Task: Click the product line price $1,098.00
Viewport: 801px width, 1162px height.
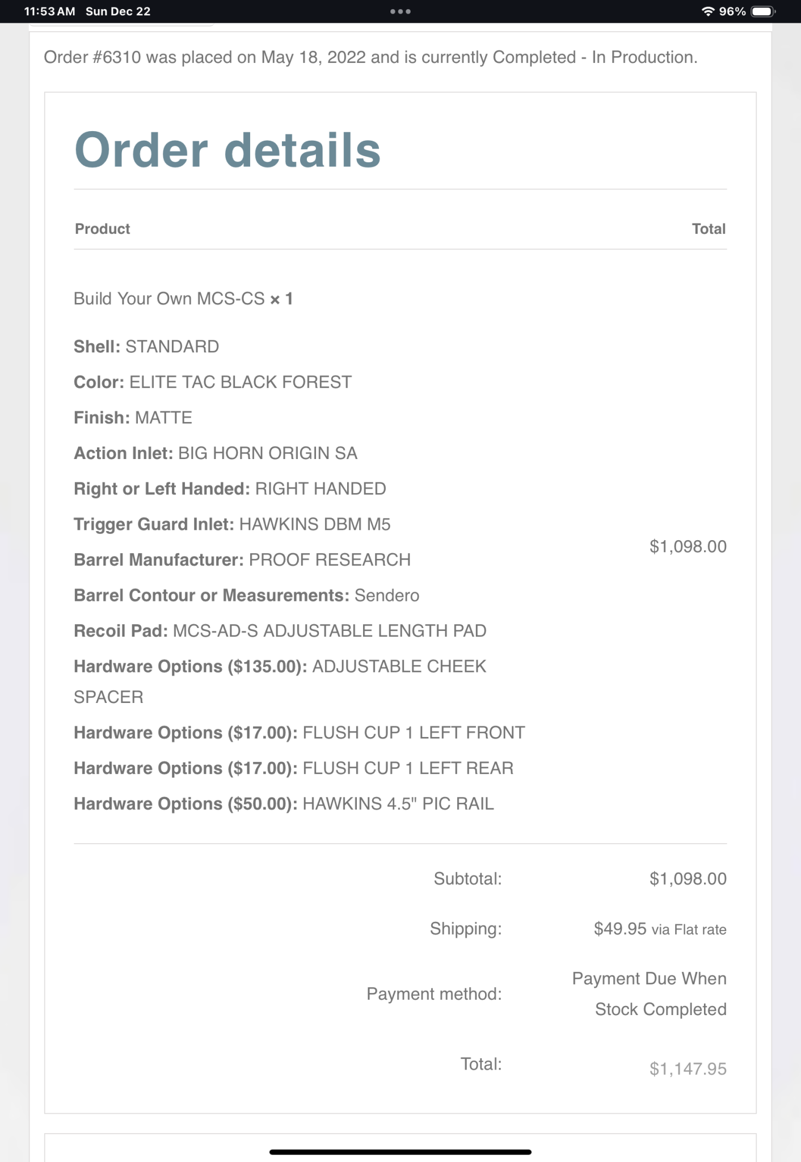Action: [688, 546]
